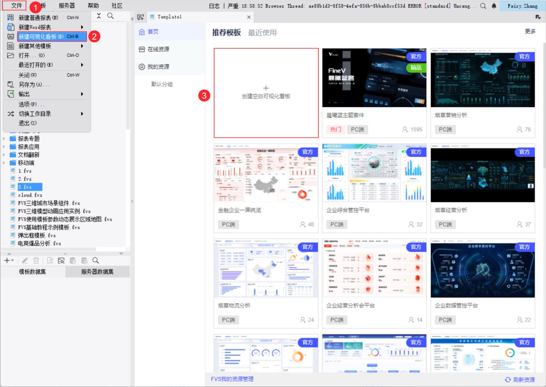Click the collapse-all icon above the file tree

click(99, 16)
